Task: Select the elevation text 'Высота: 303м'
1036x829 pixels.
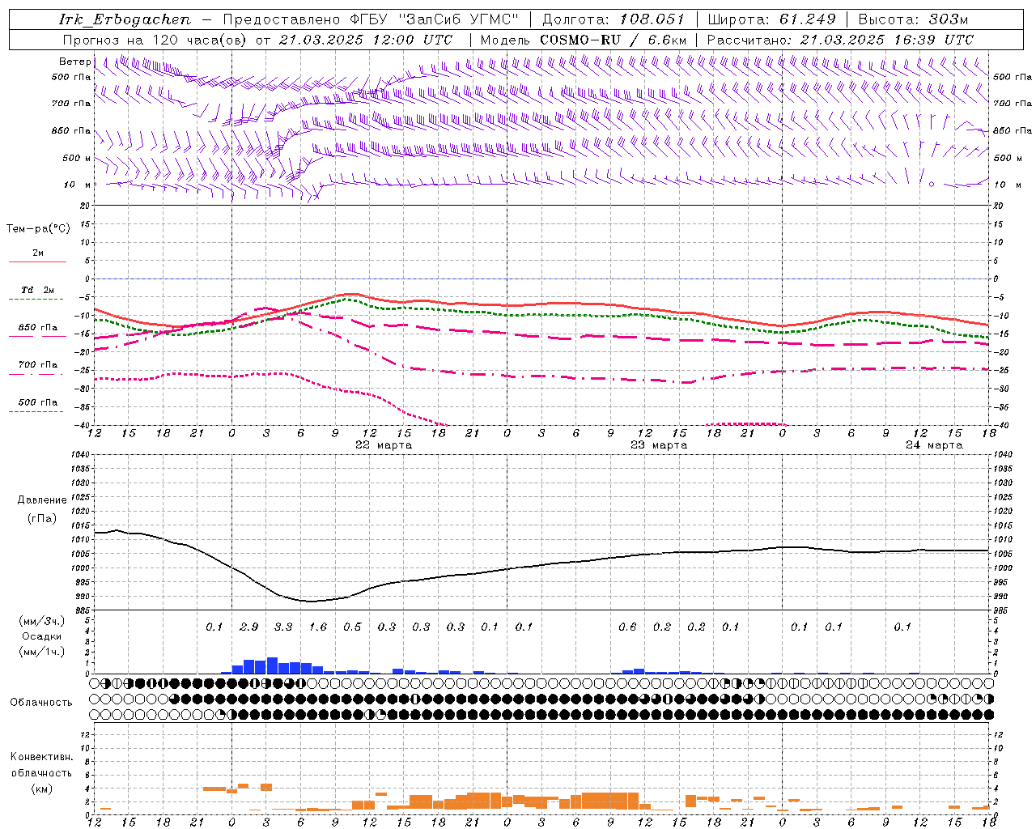Action: point(912,19)
